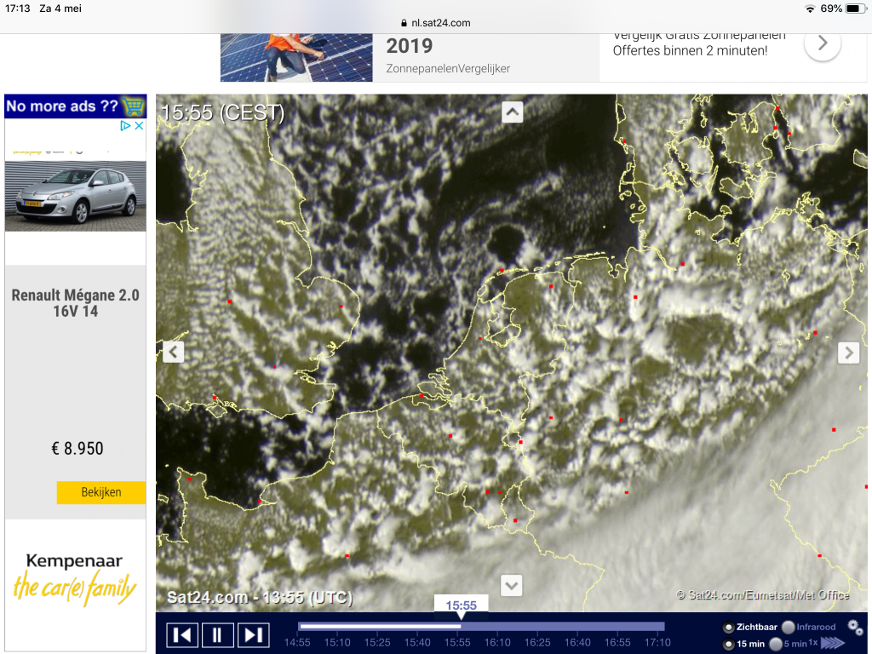Jump to the first animation frame
The width and height of the screenshot is (872, 654).
pyautogui.click(x=182, y=634)
